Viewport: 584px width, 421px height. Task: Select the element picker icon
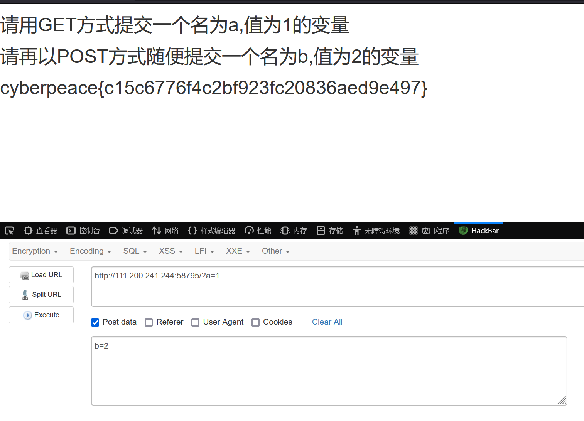(9, 230)
